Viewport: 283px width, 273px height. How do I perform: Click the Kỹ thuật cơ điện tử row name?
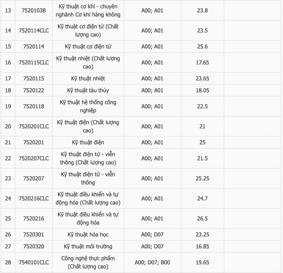click(x=88, y=47)
